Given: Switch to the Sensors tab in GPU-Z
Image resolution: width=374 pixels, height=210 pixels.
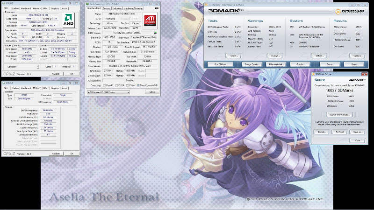Looking at the screenshot, I should click(x=107, y=8).
